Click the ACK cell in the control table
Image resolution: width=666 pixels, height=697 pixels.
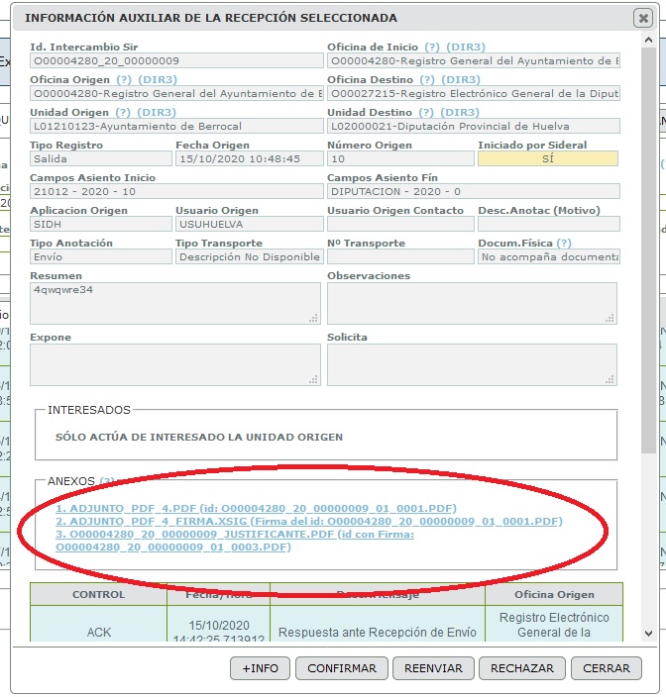(x=98, y=623)
